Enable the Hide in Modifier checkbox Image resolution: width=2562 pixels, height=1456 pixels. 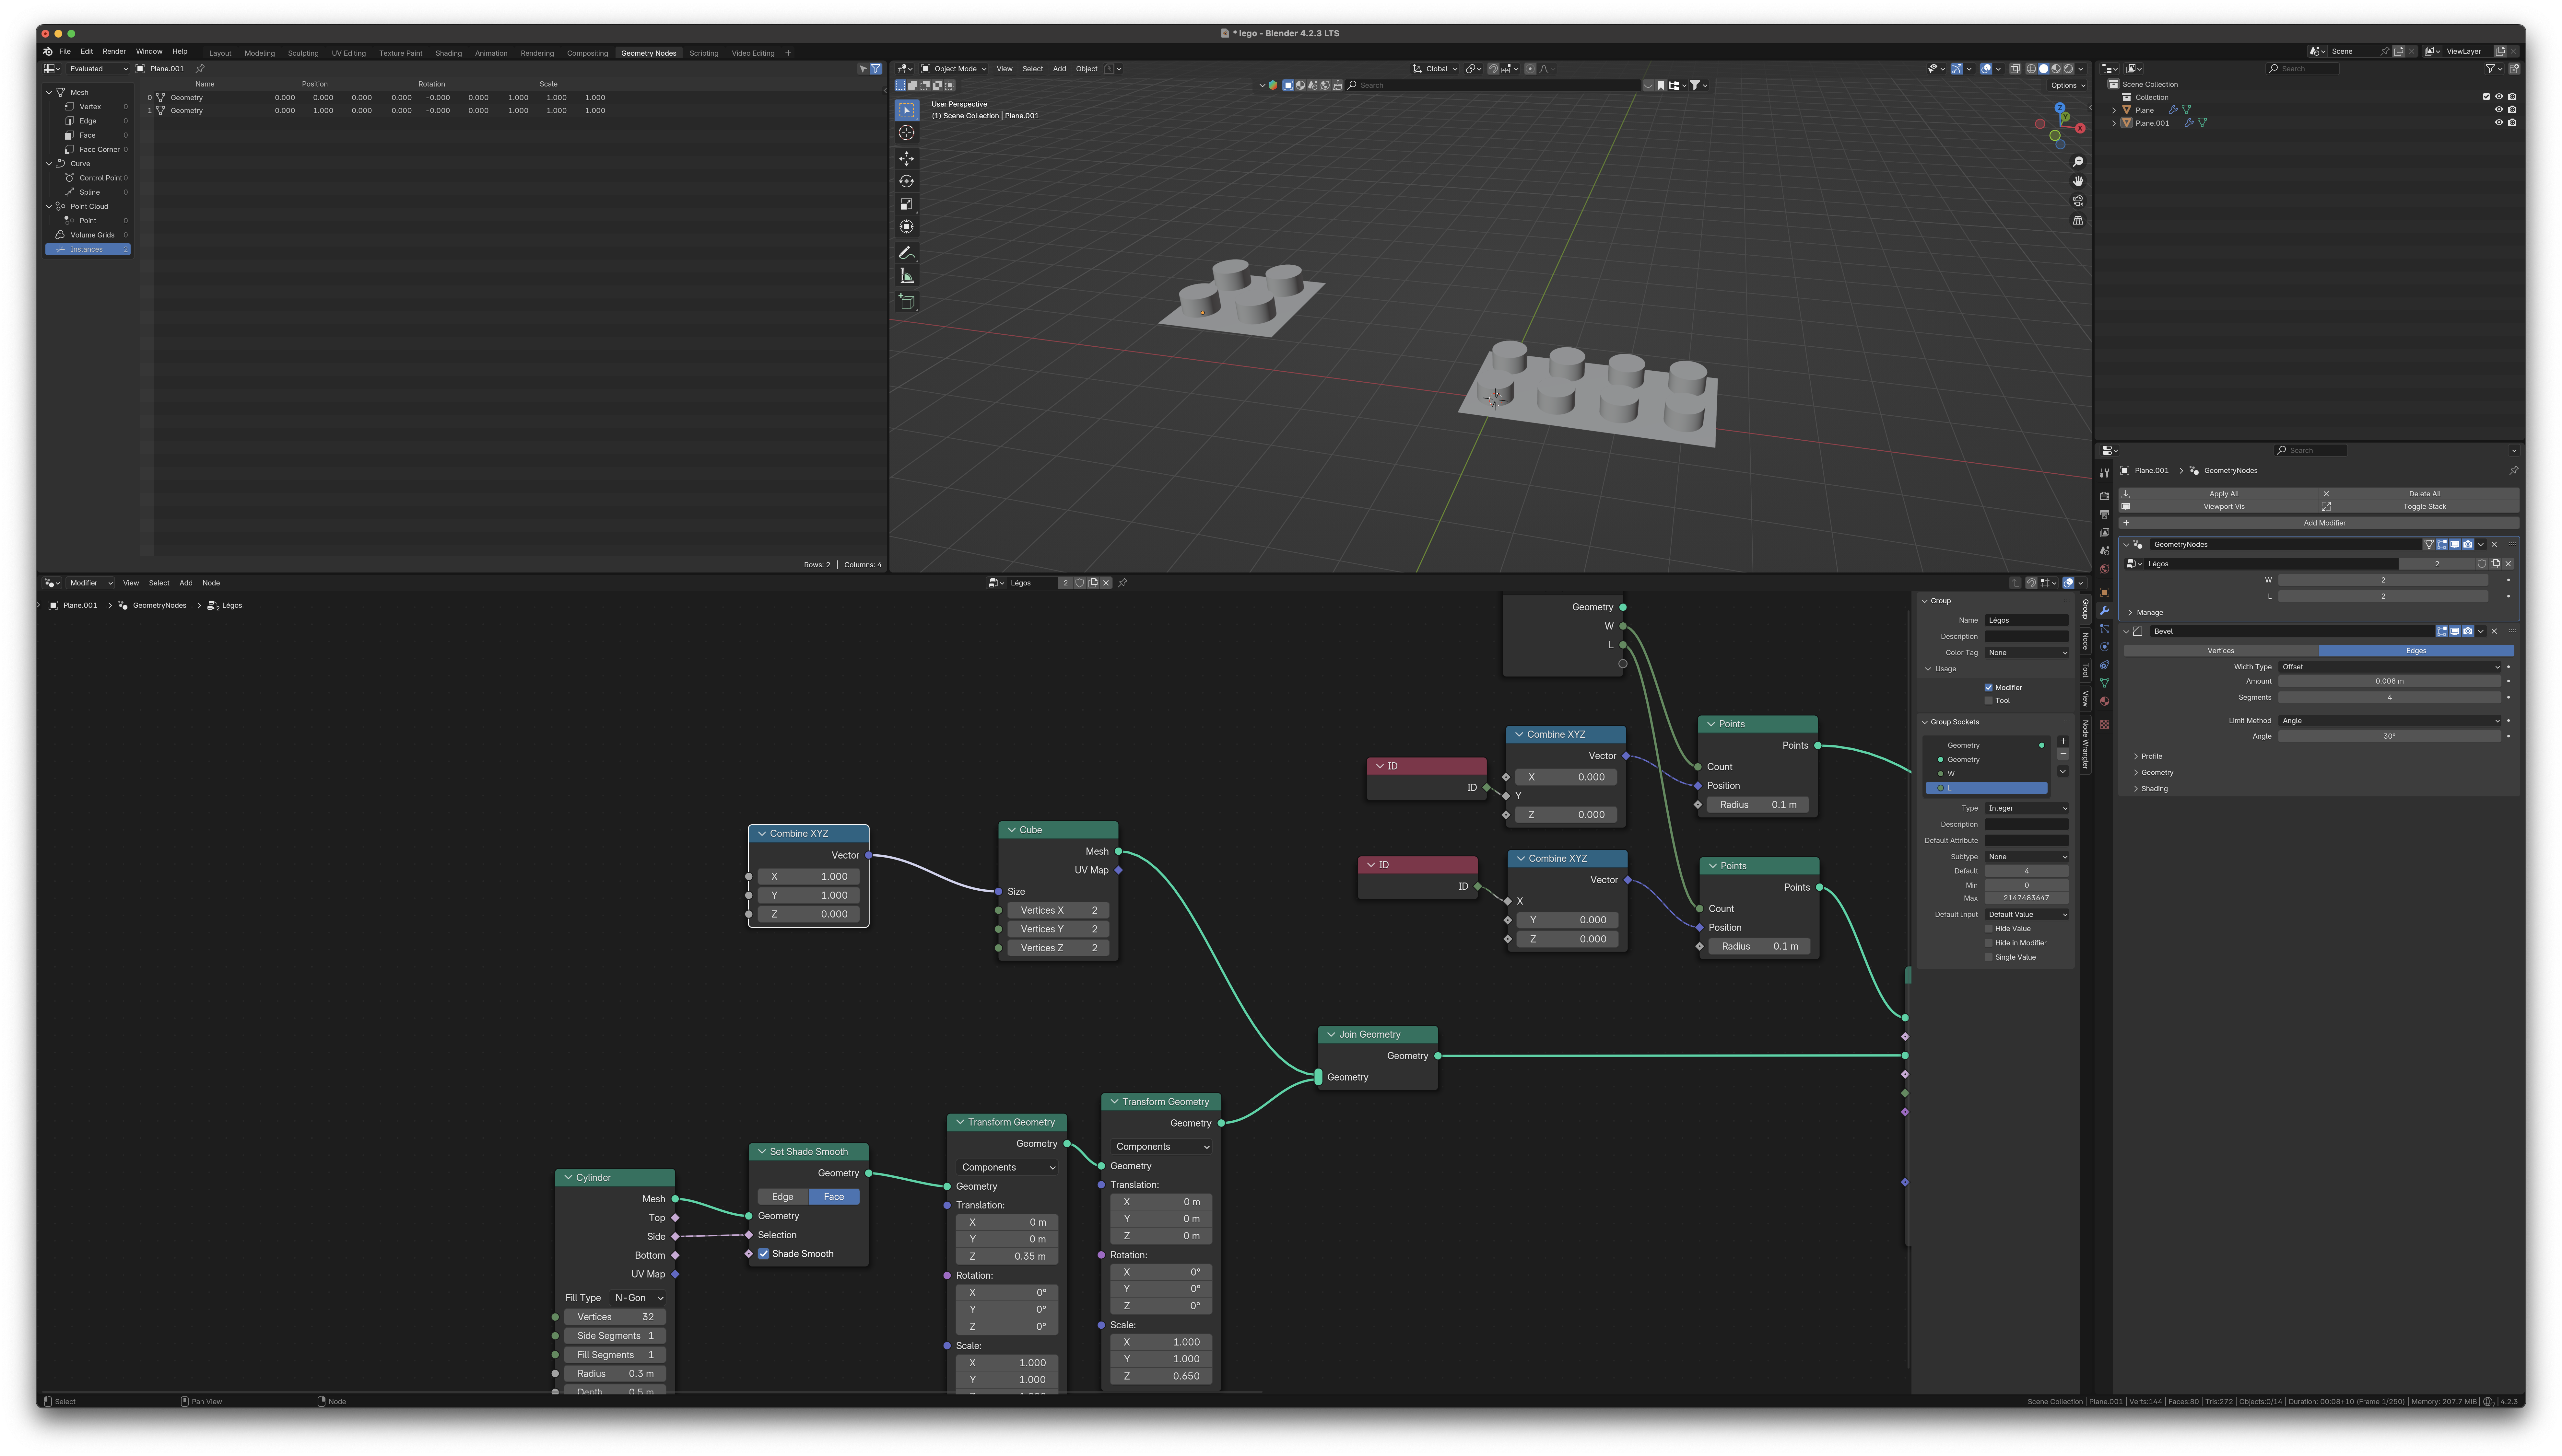[1989, 943]
